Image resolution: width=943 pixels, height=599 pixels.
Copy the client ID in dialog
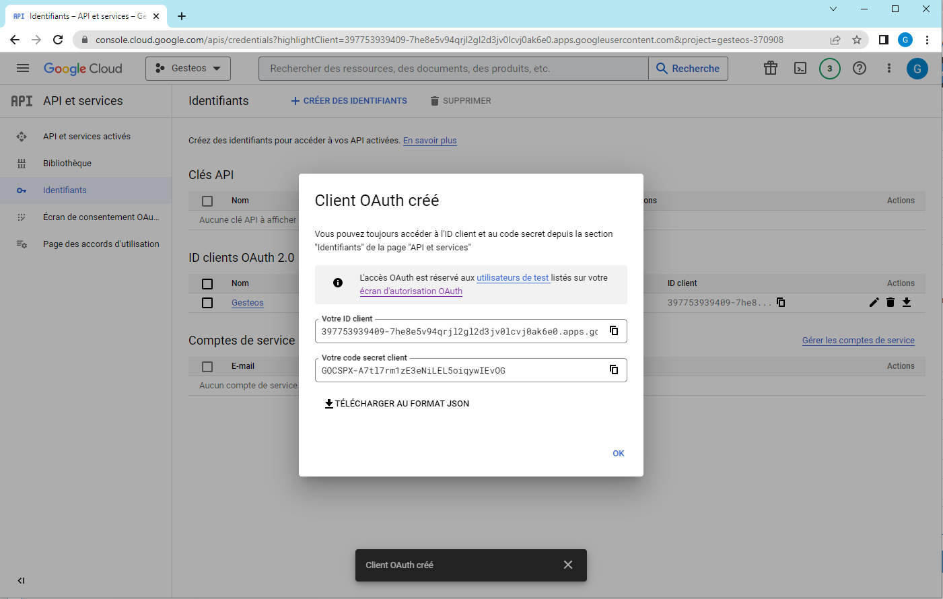point(613,330)
